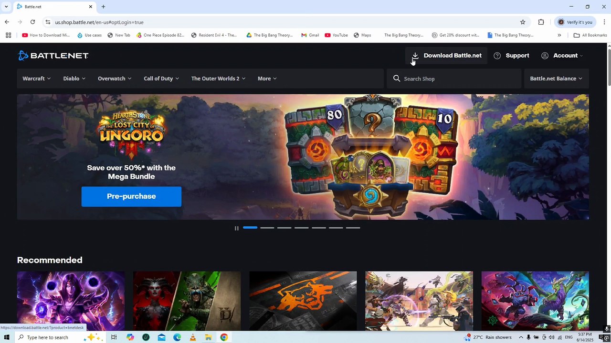611x343 pixels.
Task: View site information icon in address bar
Action: click(48, 22)
